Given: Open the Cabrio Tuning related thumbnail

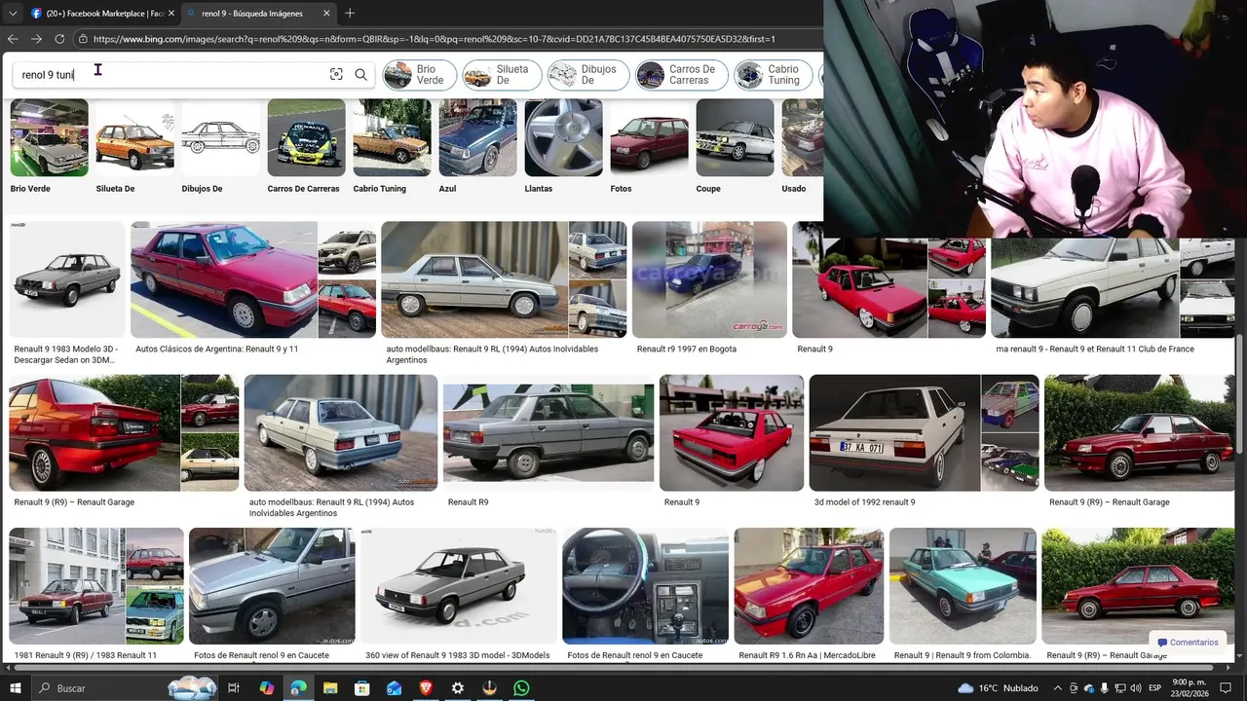Looking at the screenshot, I should (x=392, y=137).
